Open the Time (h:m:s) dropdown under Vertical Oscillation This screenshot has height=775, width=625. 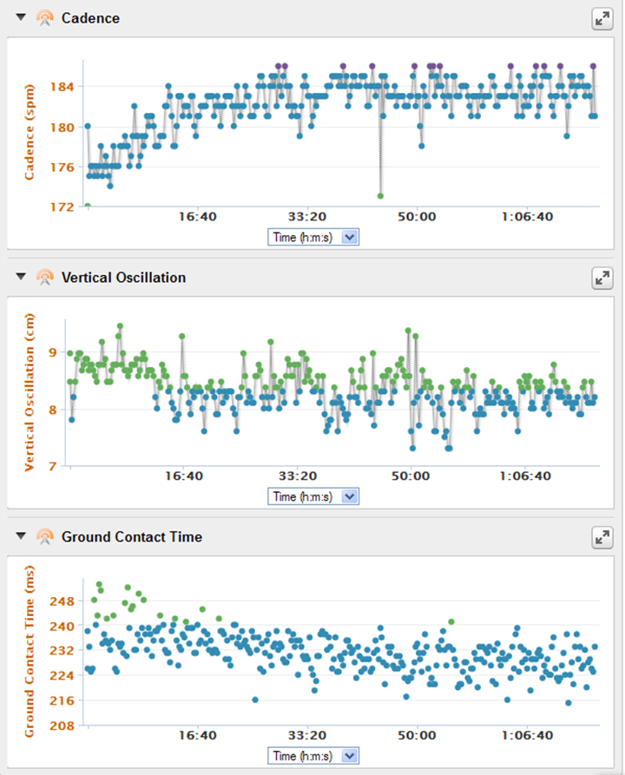point(313,496)
